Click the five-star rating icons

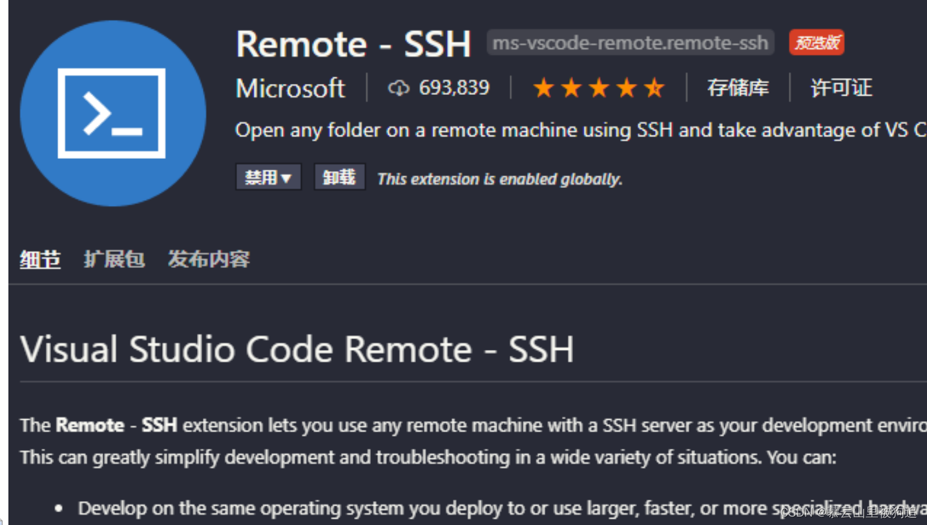click(x=598, y=88)
